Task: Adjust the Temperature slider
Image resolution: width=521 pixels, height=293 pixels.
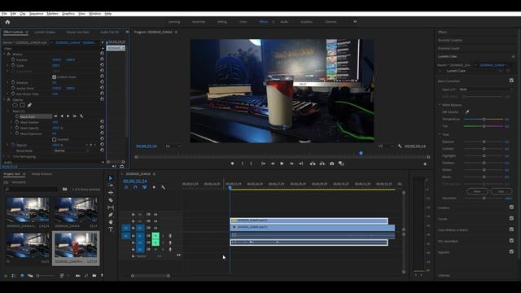Action: pos(484,119)
